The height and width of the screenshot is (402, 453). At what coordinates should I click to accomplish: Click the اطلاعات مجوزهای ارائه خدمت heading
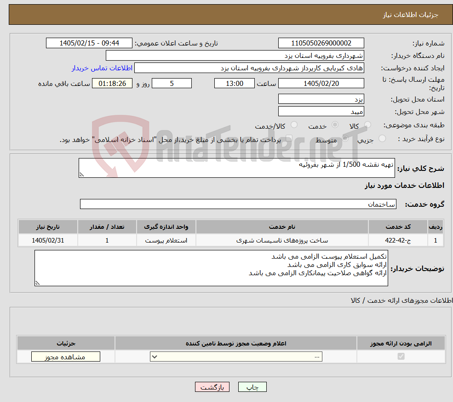point(401,300)
